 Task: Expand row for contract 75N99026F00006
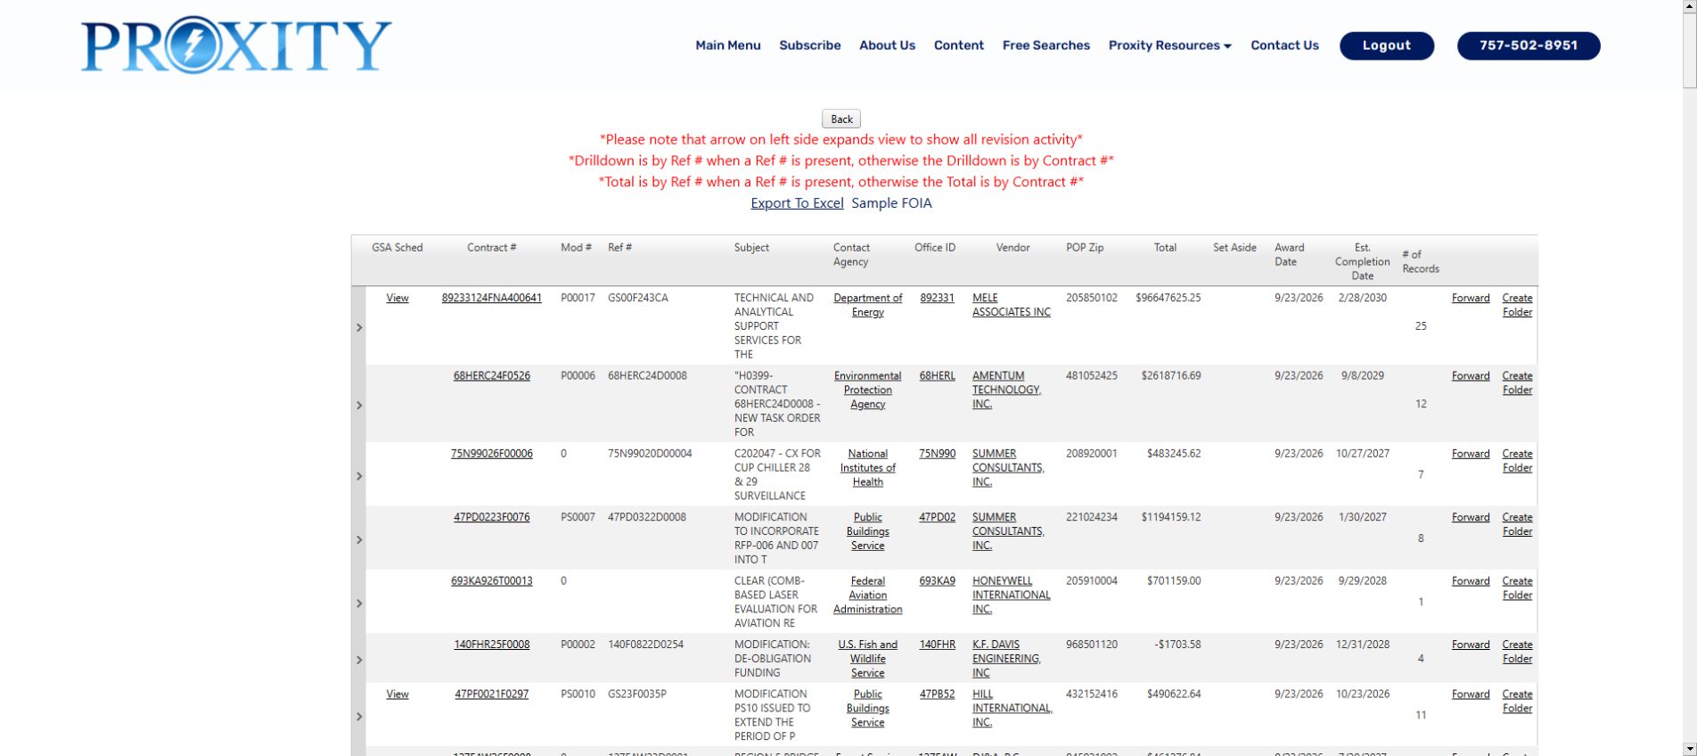pos(359,476)
